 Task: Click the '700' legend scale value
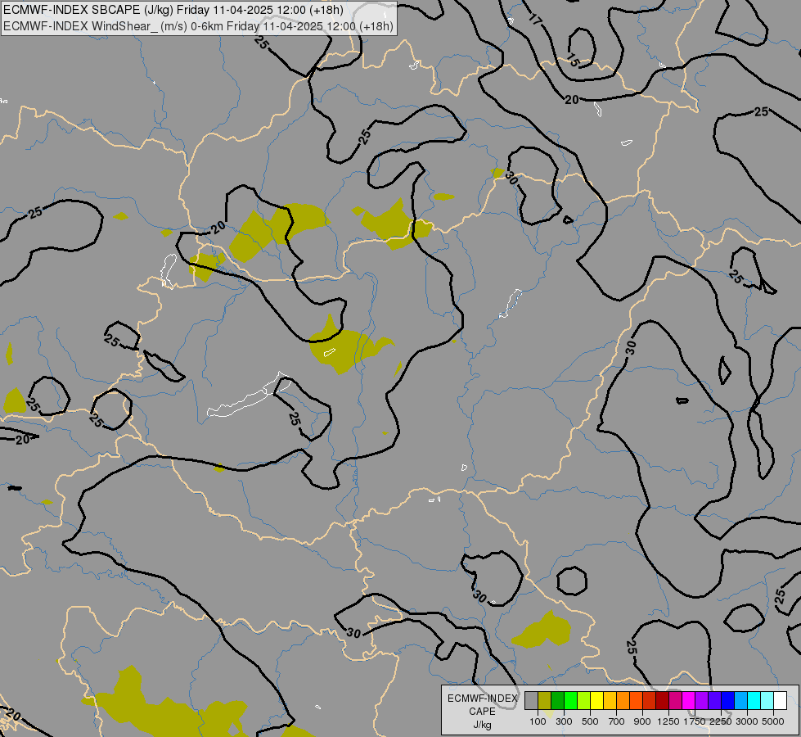[x=617, y=721]
